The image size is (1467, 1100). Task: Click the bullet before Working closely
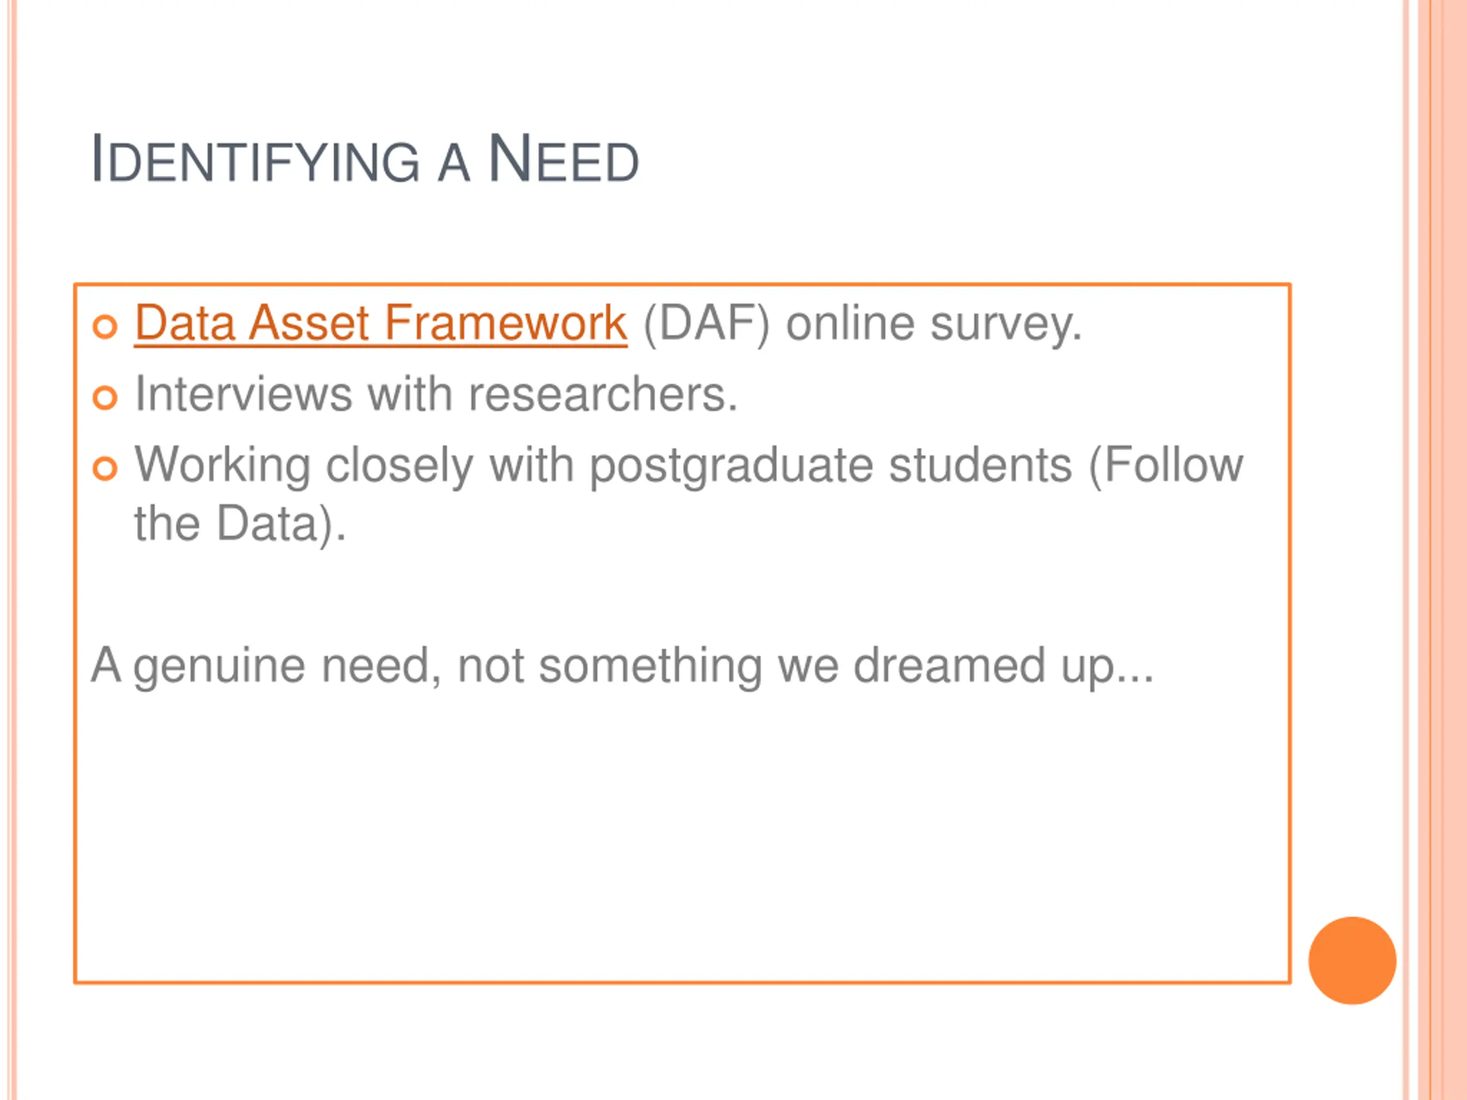pyautogui.click(x=105, y=468)
